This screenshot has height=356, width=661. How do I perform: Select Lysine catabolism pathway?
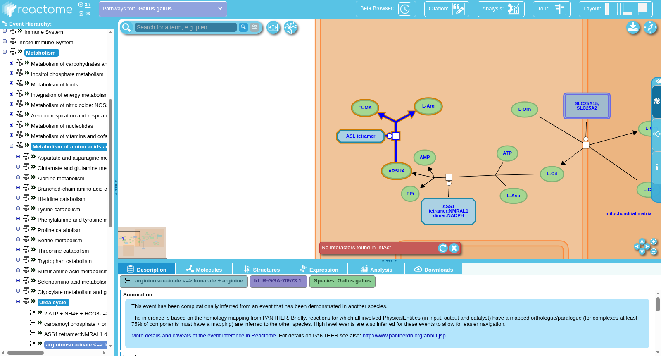[59, 210]
